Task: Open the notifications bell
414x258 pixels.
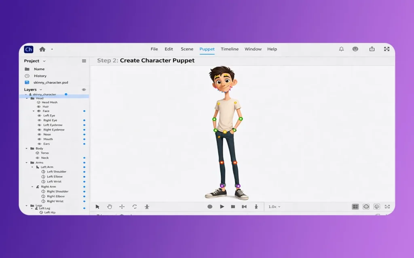Action: click(x=341, y=49)
